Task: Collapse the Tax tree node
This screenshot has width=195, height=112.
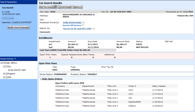Action: click(4, 66)
